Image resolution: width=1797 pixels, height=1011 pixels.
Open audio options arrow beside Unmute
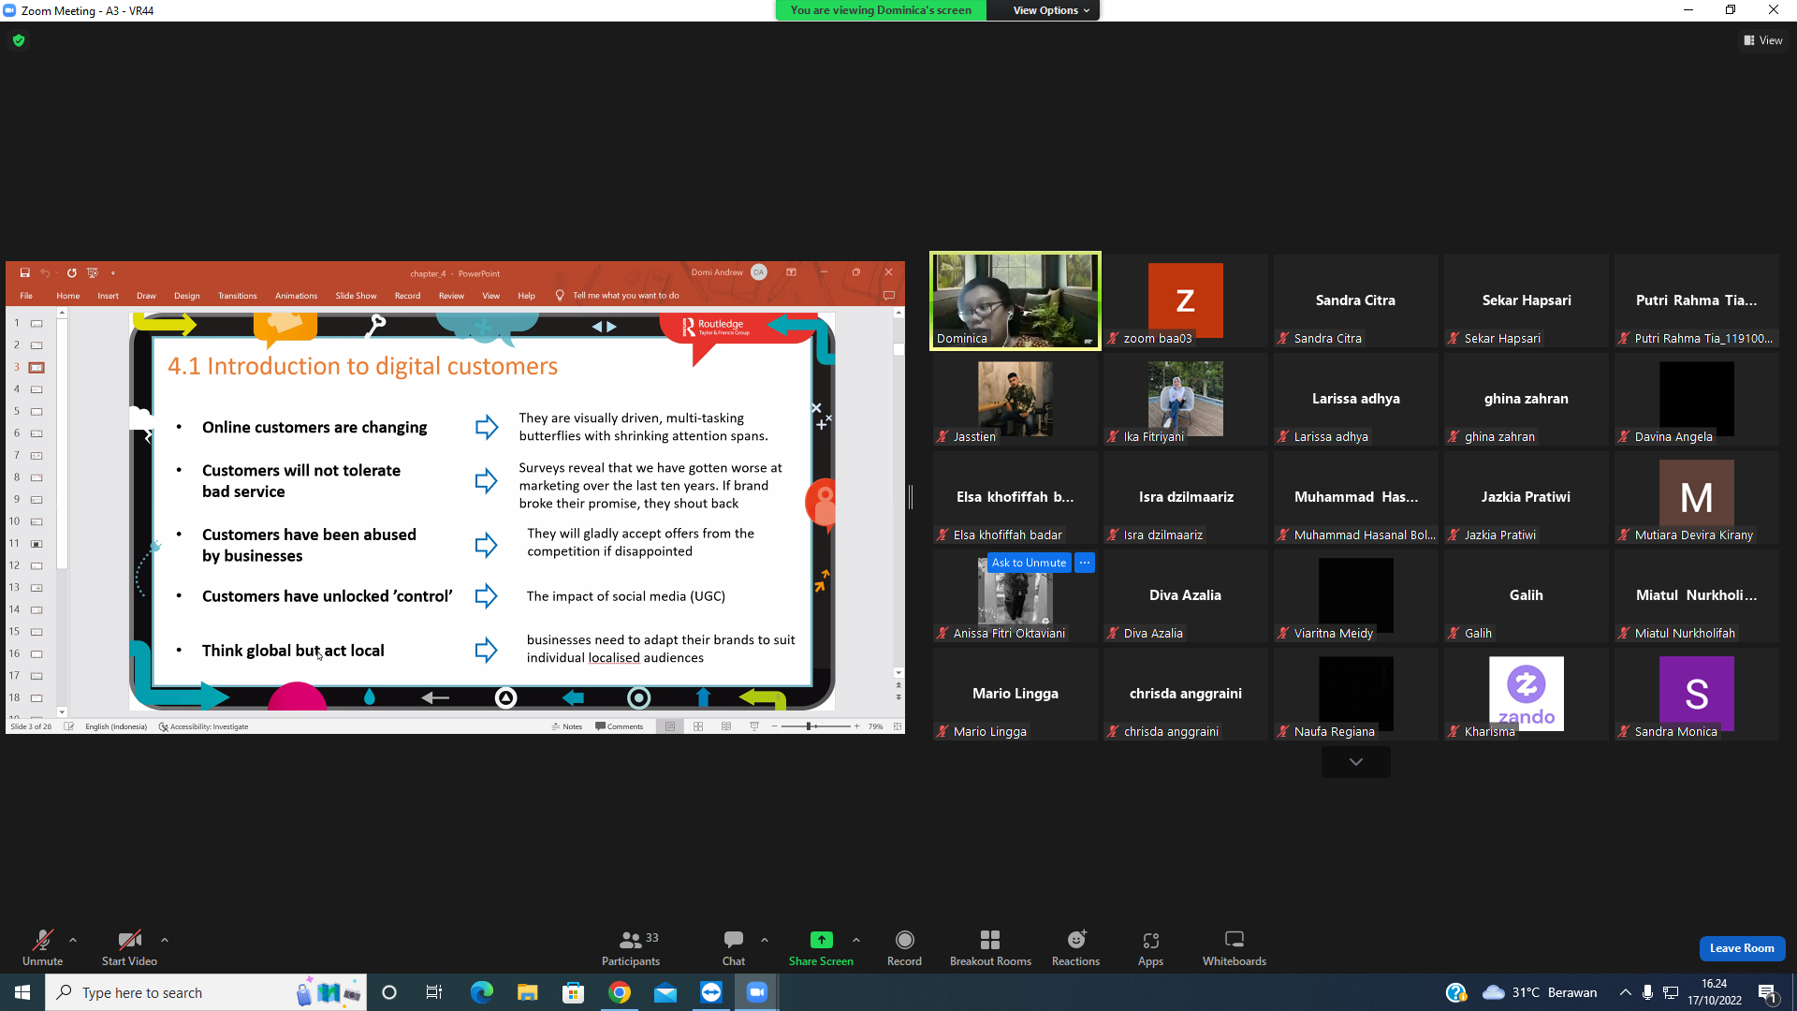[73, 940]
